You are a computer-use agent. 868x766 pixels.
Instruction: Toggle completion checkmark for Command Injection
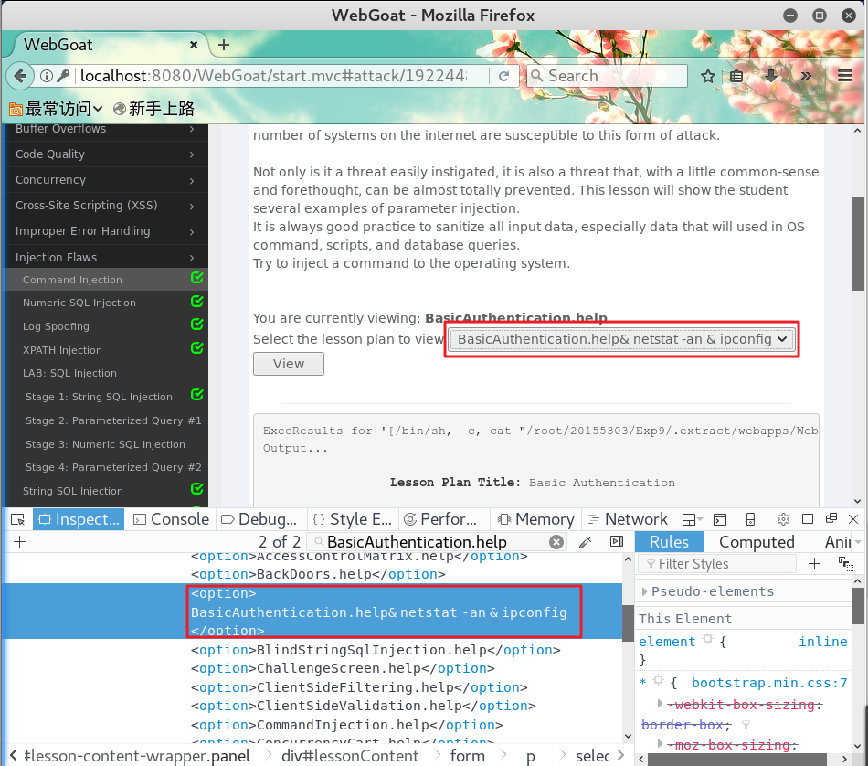pos(197,278)
